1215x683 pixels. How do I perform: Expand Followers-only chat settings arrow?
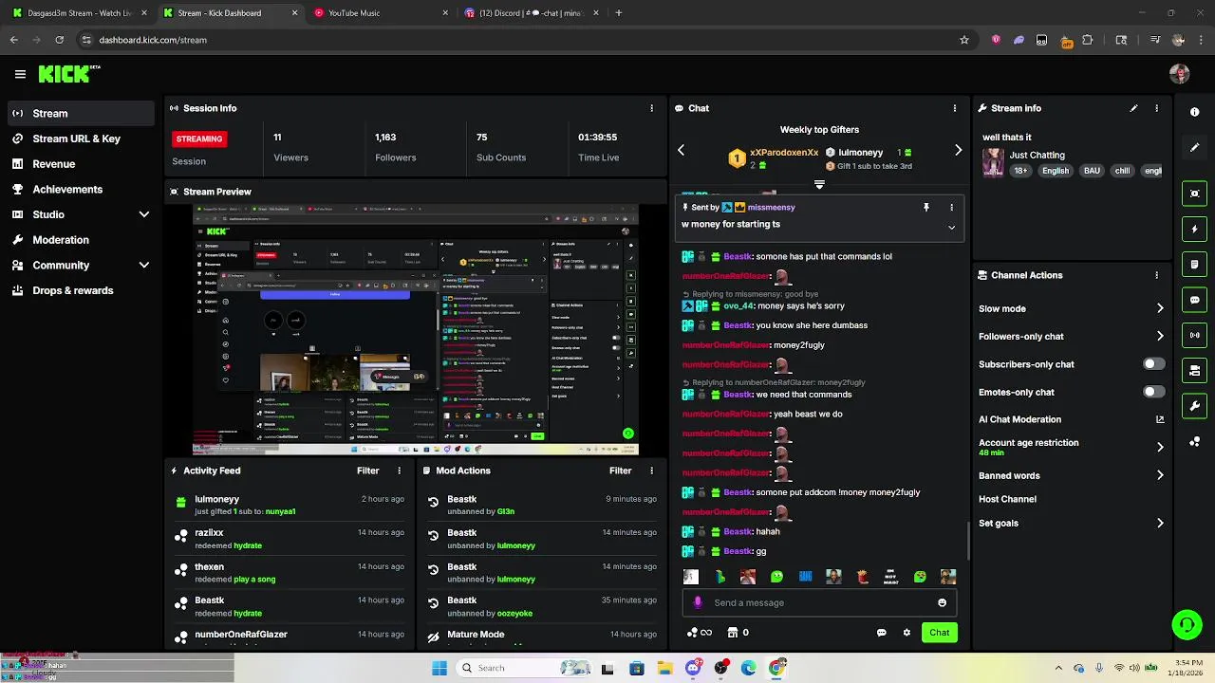(x=1160, y=336)
